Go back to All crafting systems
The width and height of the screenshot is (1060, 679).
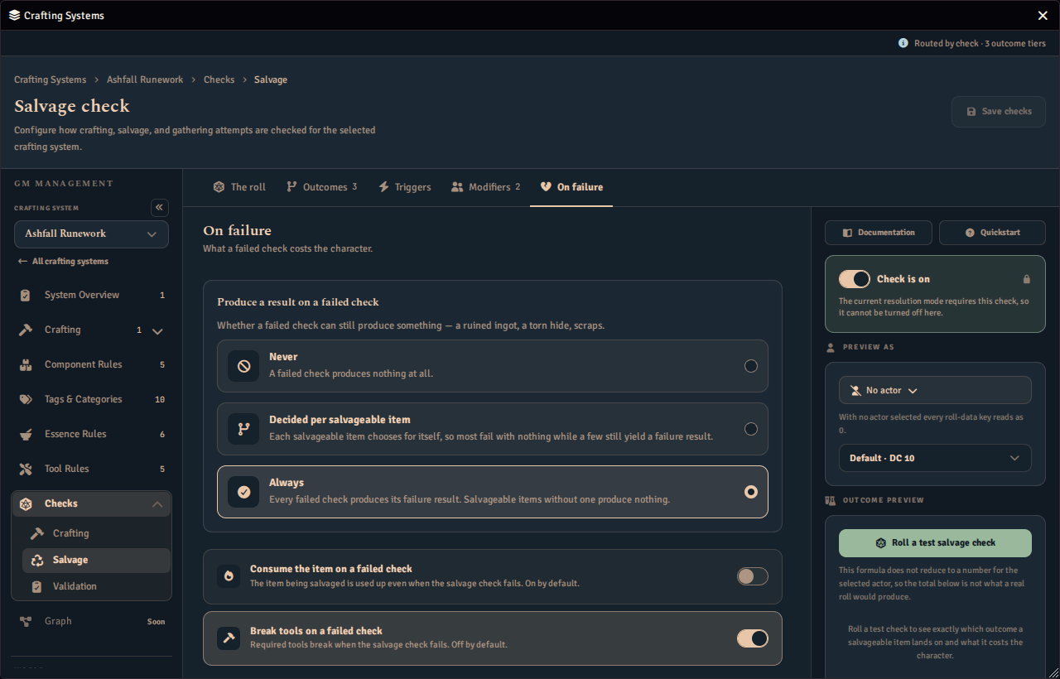coord(63,262)
